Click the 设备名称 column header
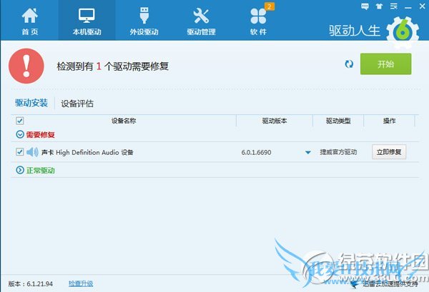The image size is (429, 292). click(124, 121)
